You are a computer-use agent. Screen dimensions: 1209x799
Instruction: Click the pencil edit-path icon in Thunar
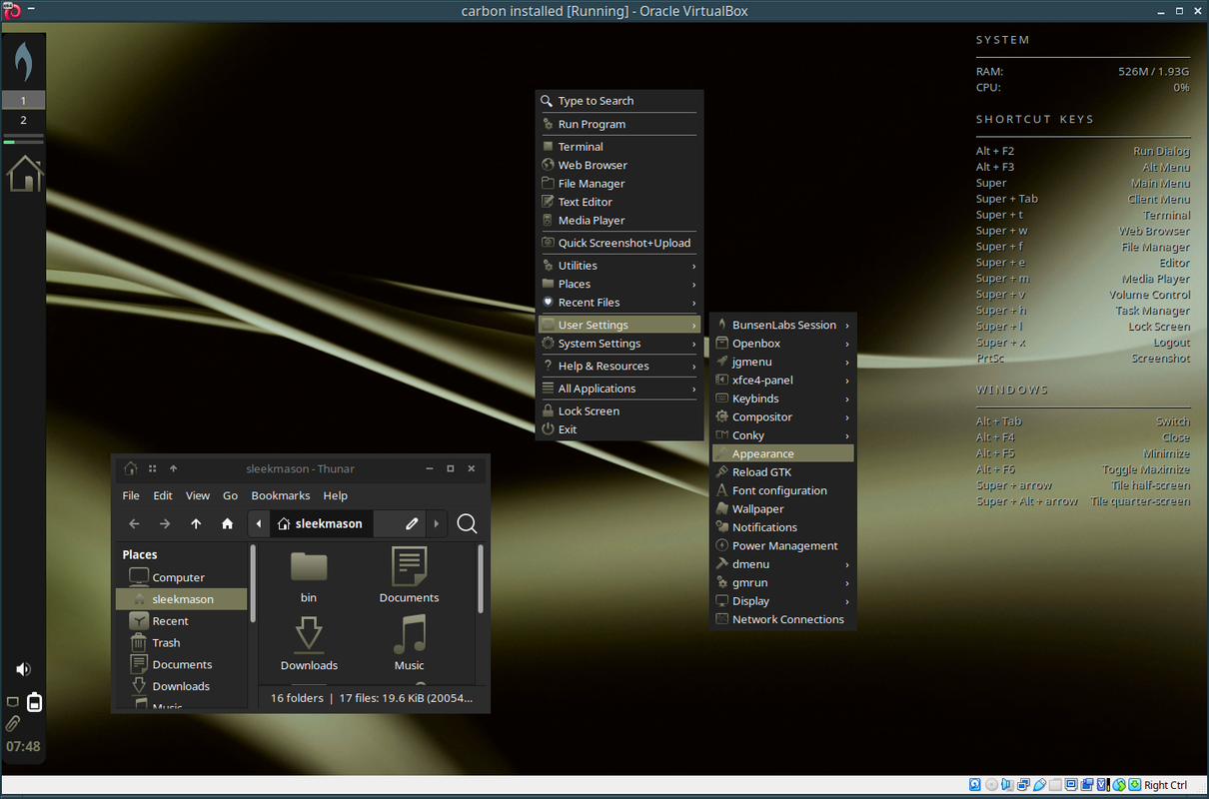(412, 523)
